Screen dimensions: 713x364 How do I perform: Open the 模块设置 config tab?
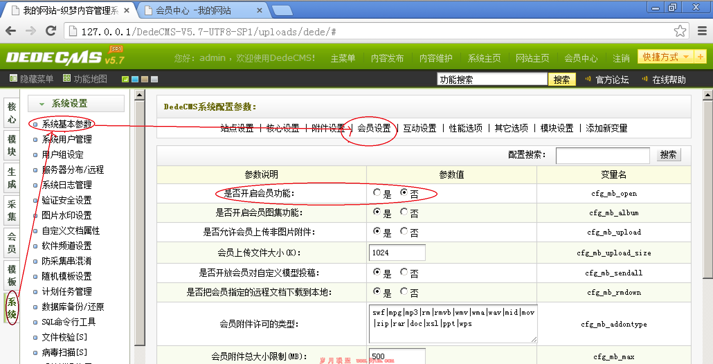coord(557,128)
